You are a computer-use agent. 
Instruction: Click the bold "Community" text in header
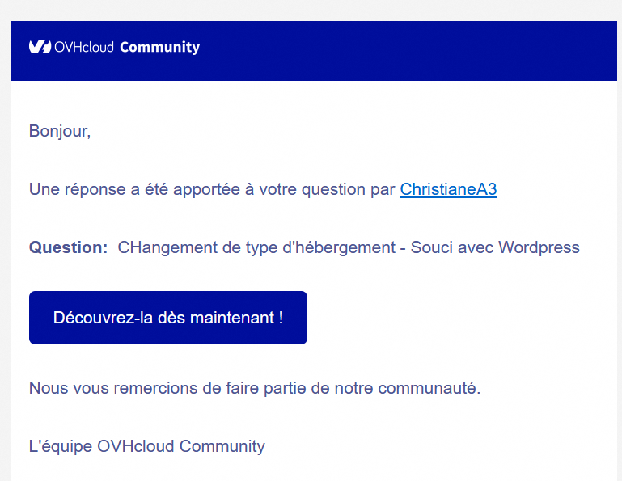click(159, 47)
